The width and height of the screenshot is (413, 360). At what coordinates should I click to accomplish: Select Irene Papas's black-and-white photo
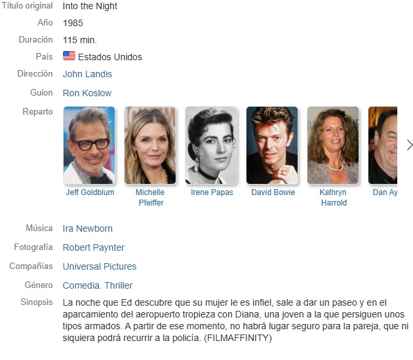coord(211,145)
